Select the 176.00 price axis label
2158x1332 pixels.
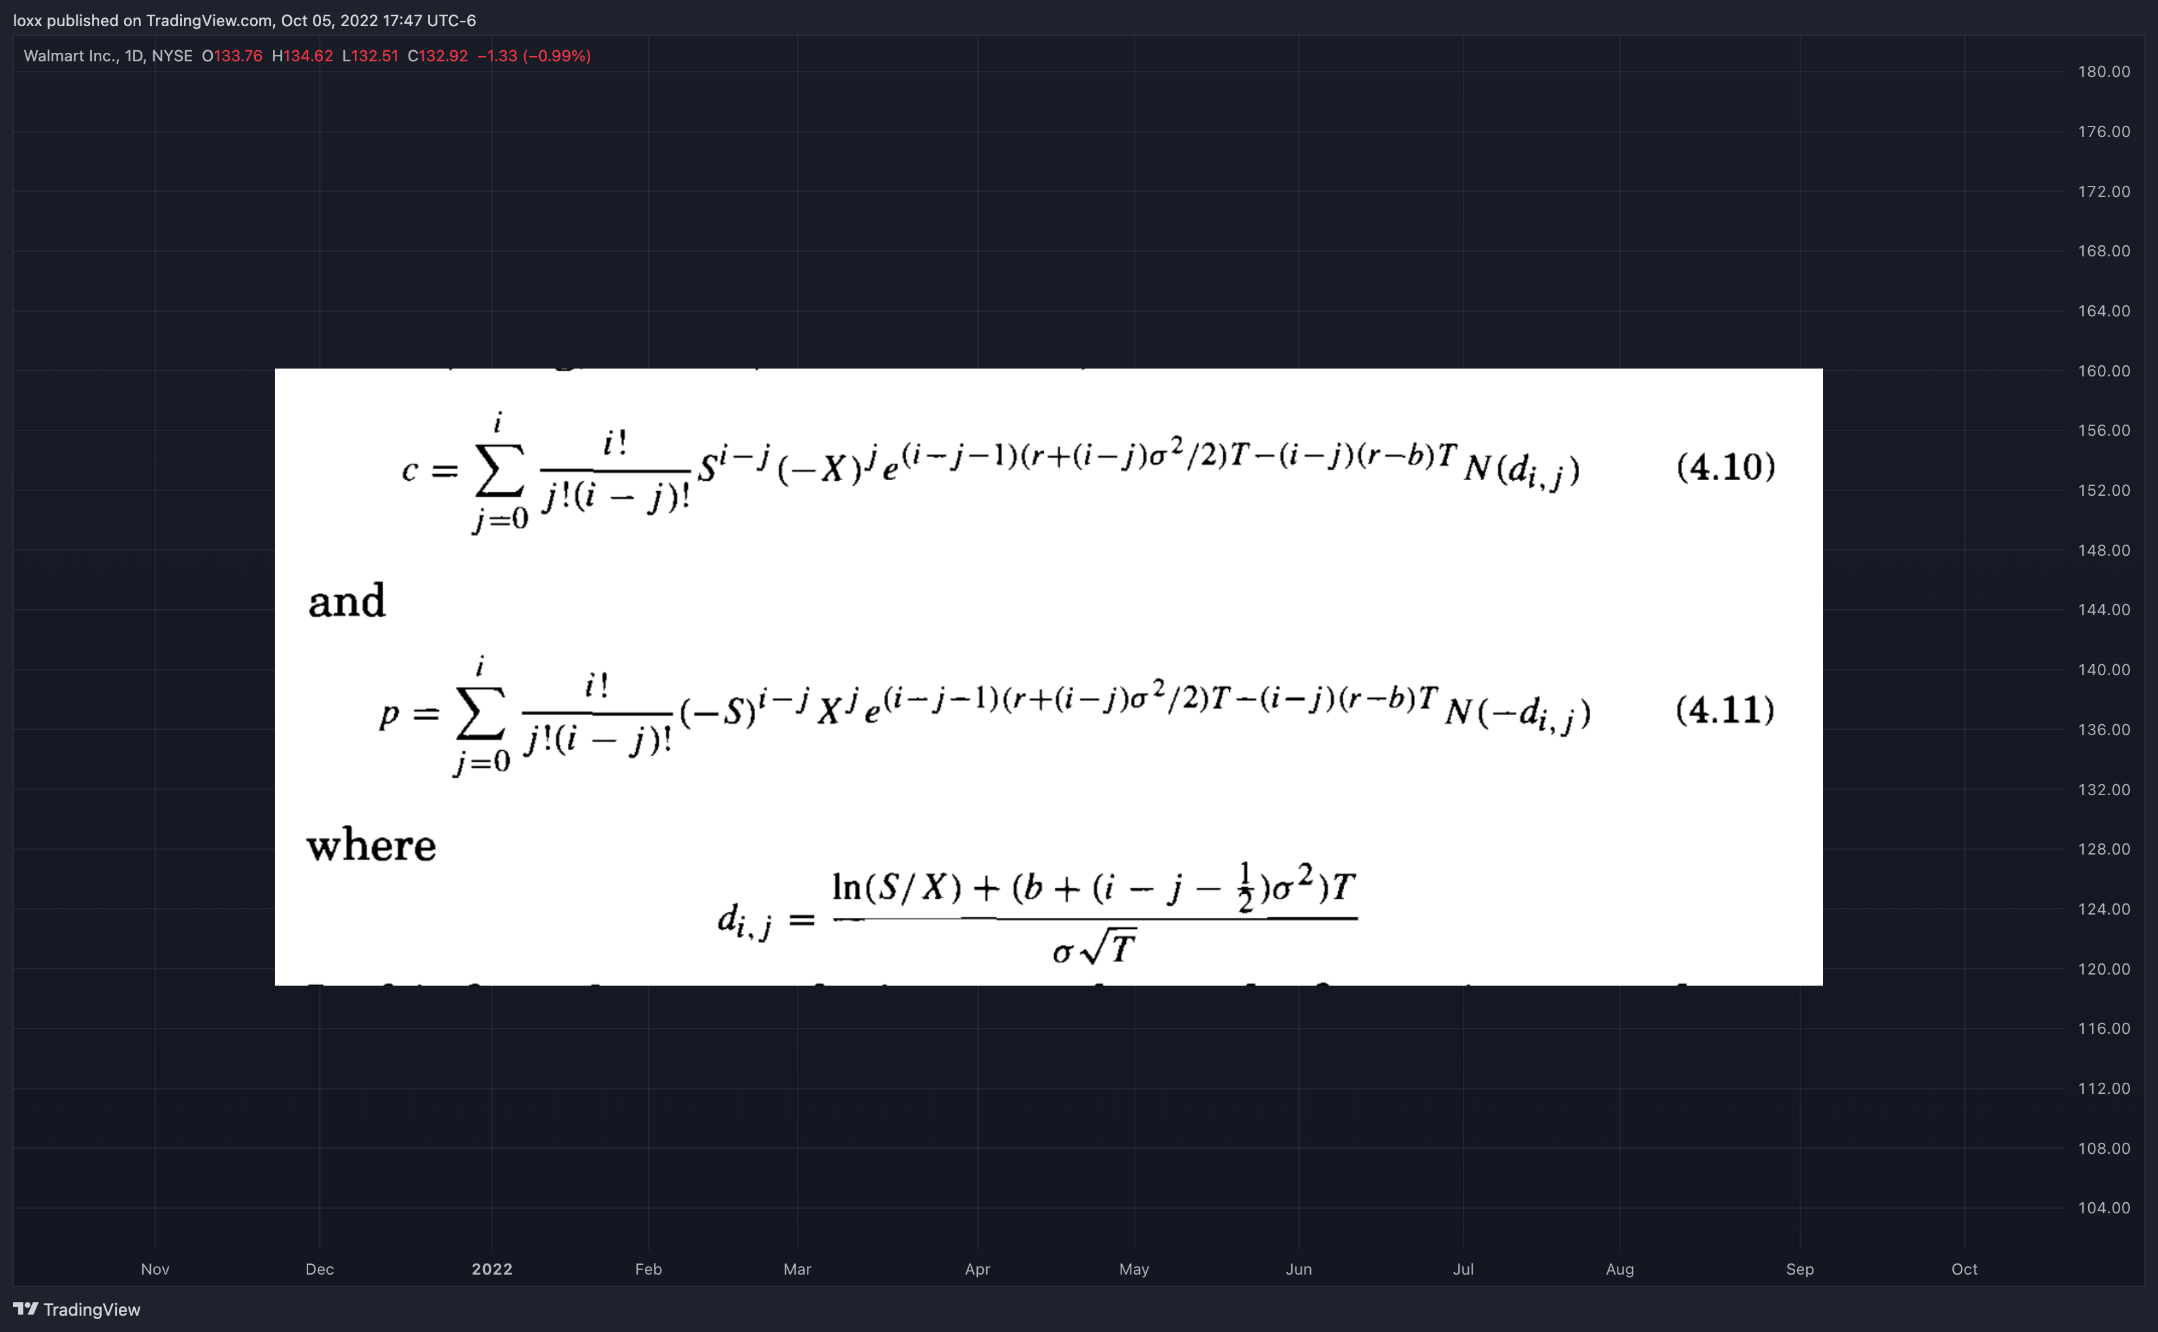pos(2103,131)
